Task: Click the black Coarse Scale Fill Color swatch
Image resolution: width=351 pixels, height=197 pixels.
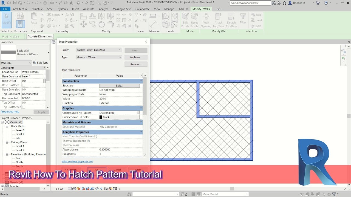Action: (x=101, y=117)
